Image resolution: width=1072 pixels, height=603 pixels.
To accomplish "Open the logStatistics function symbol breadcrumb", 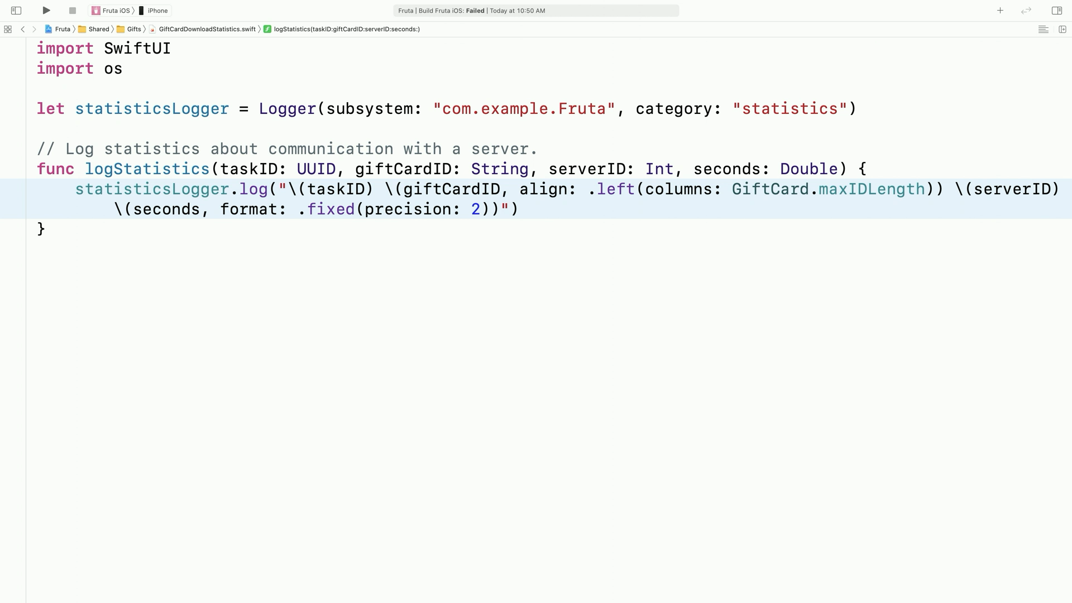I will coord(342,29).
